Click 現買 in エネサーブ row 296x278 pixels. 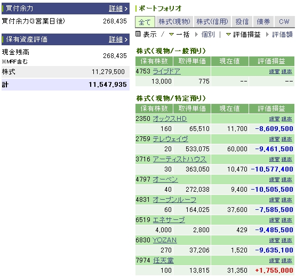(x=274, y=220)
